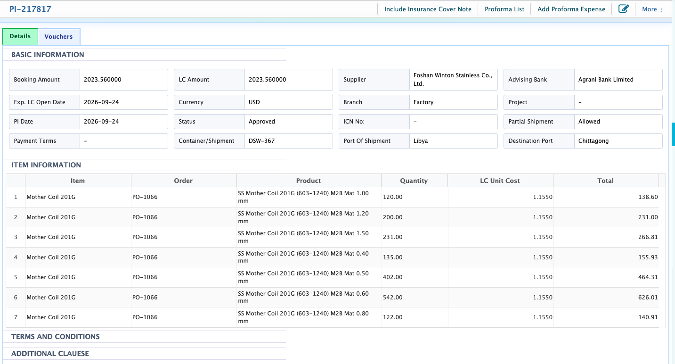Click quantity 200.00 in row 2

click(393, 217)
